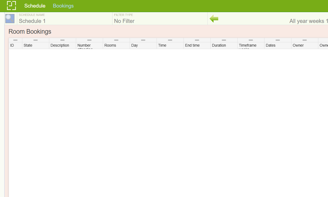Switch to the Schedule tab
The height and width of the screenshot is (197, 328).
(35, 6)
